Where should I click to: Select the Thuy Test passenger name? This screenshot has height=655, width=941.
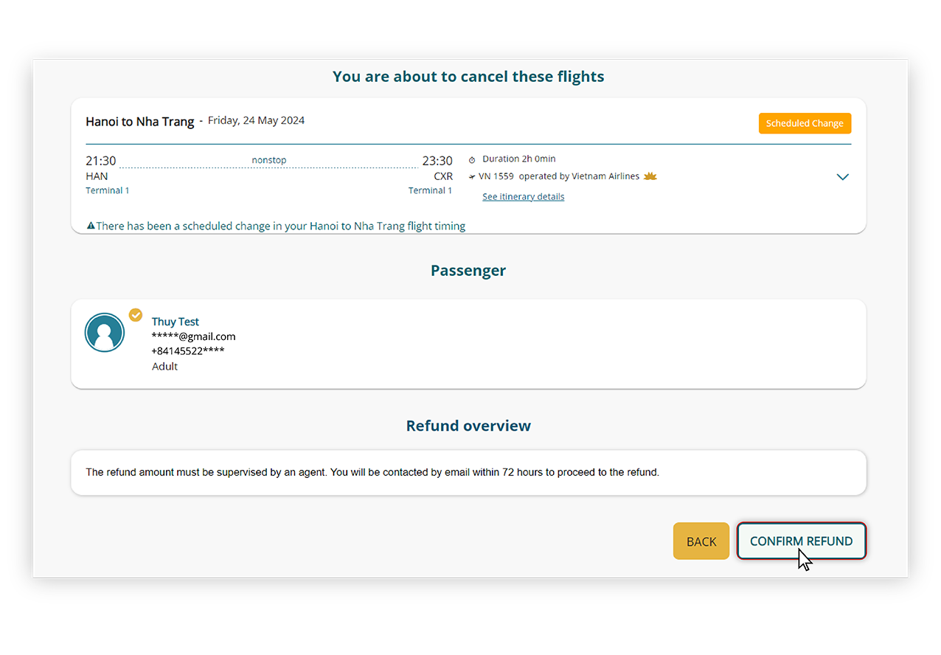pyautogui.click(x=176, y=322)
